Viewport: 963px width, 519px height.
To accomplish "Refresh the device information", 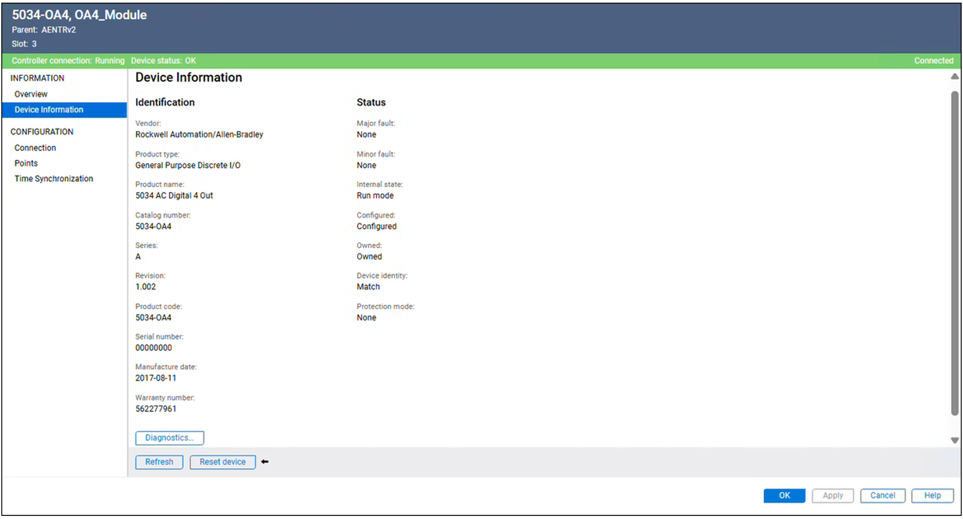I will 159,462.
